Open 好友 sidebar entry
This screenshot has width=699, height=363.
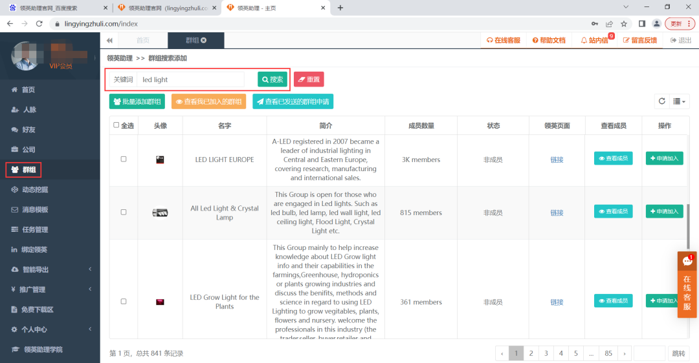[x=50, y=129]
